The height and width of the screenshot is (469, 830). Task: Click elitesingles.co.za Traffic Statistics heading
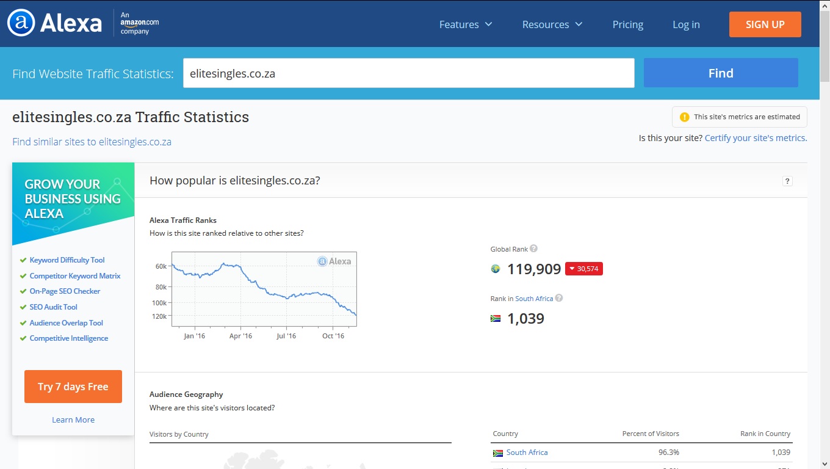tap(131, 117)
